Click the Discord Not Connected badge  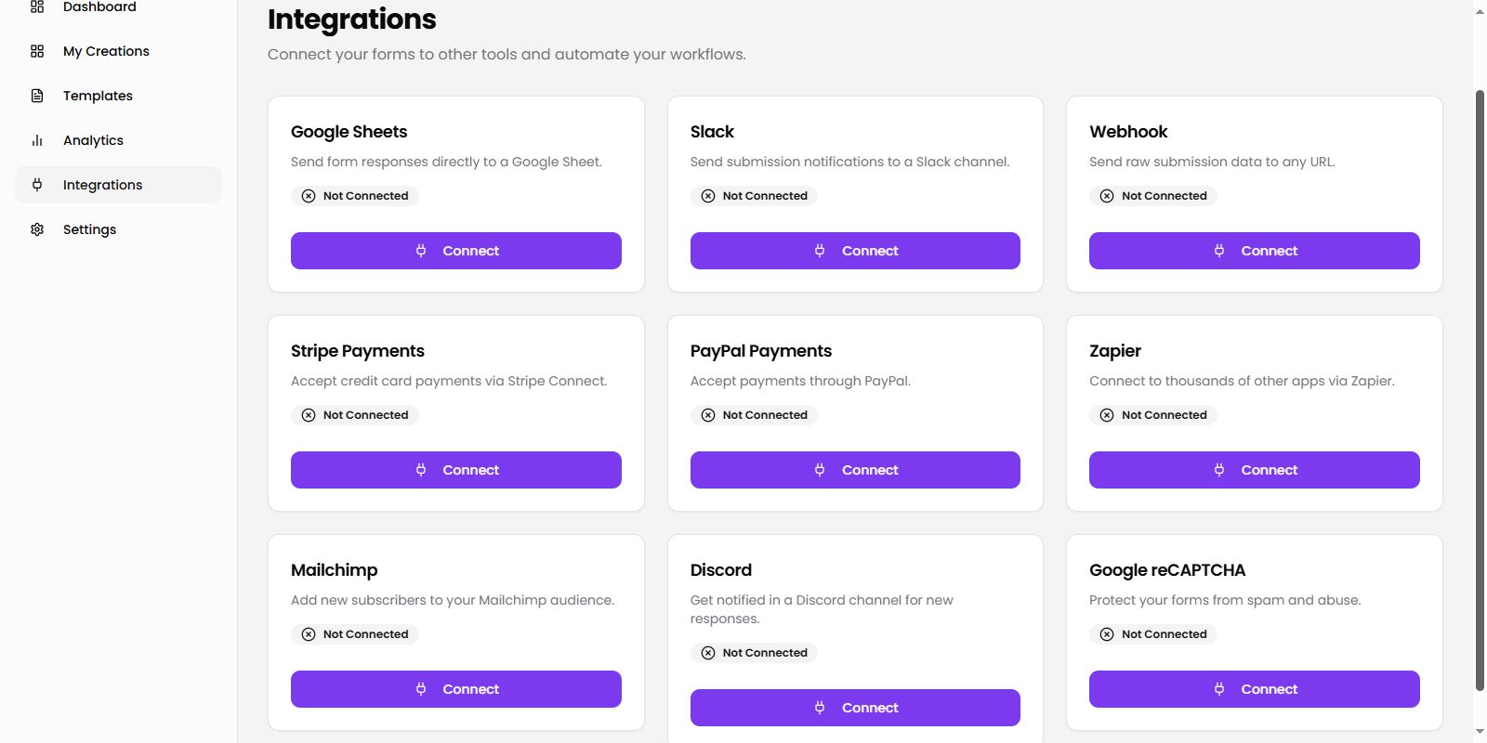[755, 653]
